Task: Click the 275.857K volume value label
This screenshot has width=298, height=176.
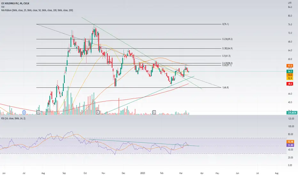Action: pos(292,113)
